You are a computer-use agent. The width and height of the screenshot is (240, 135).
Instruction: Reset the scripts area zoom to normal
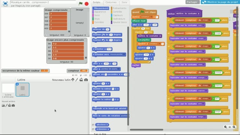point(230,127)
